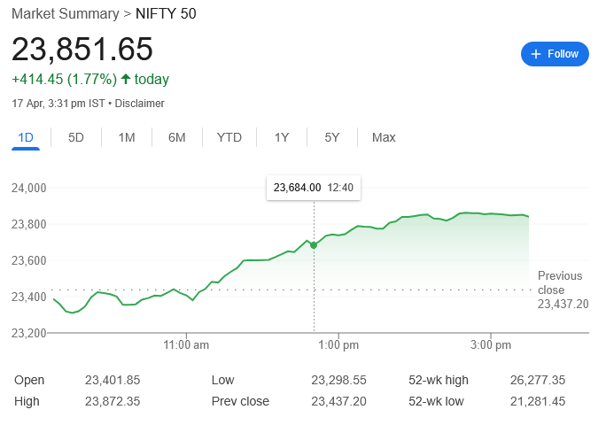The image size is (606, 425).
Task: Switch to the 1M chart tab
Action: [x=127, y=137]
